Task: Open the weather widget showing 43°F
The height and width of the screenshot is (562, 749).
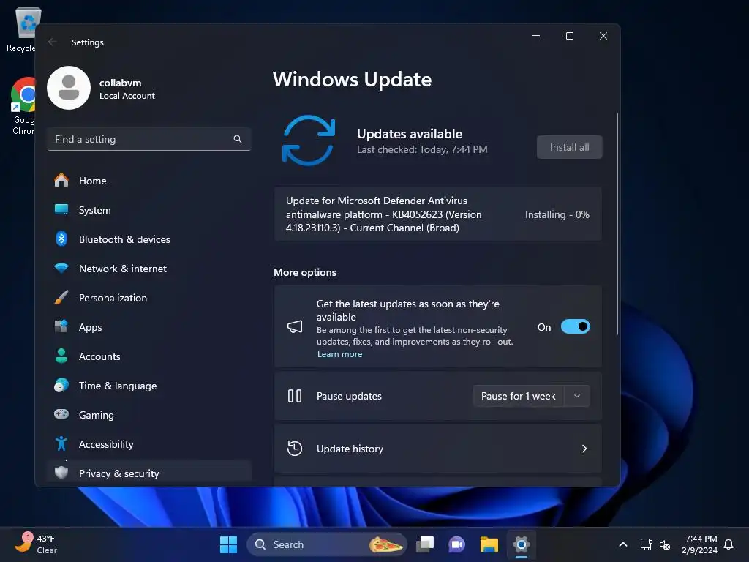Action: [36, 544]
